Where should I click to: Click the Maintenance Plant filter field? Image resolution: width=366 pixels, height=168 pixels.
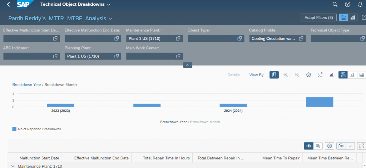[154, 39]
